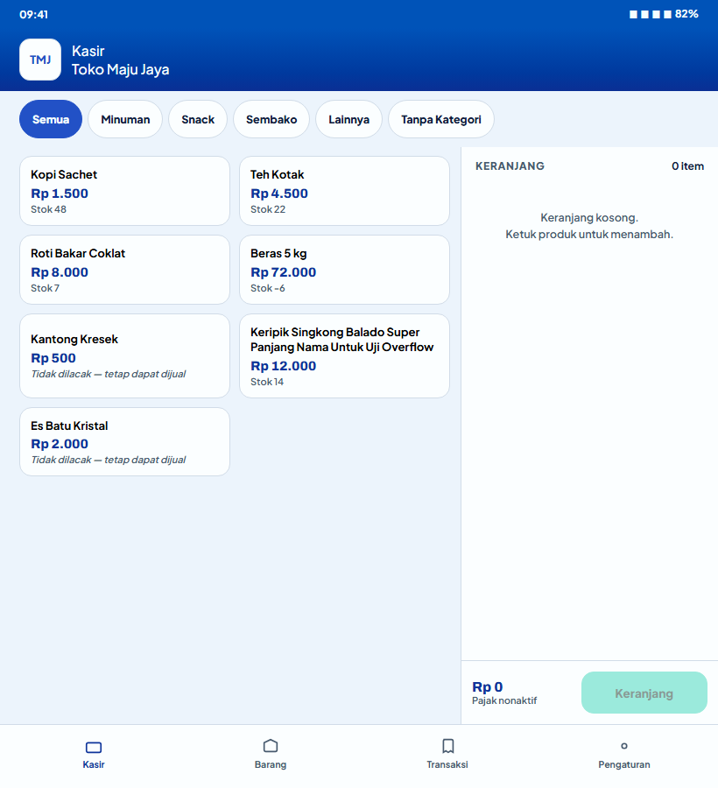This screenshot has width=718, height=788.
Task: Click the price Rp 500
Action: [53, 358]
